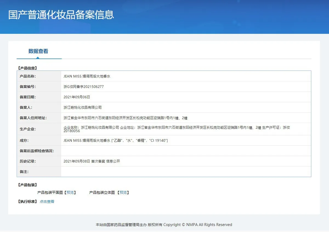The image size is (329, 232).
Task: Click the NMPA copyright footer text
Action: pos(164,225)
